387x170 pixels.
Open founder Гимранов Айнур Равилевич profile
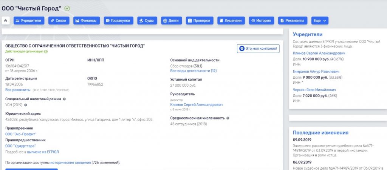[316, 71]
